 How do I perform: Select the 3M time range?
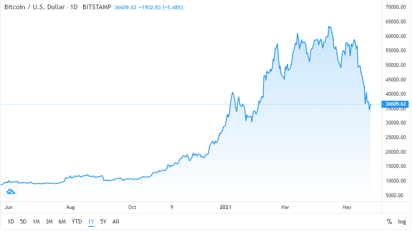click(x=49, y=221)
